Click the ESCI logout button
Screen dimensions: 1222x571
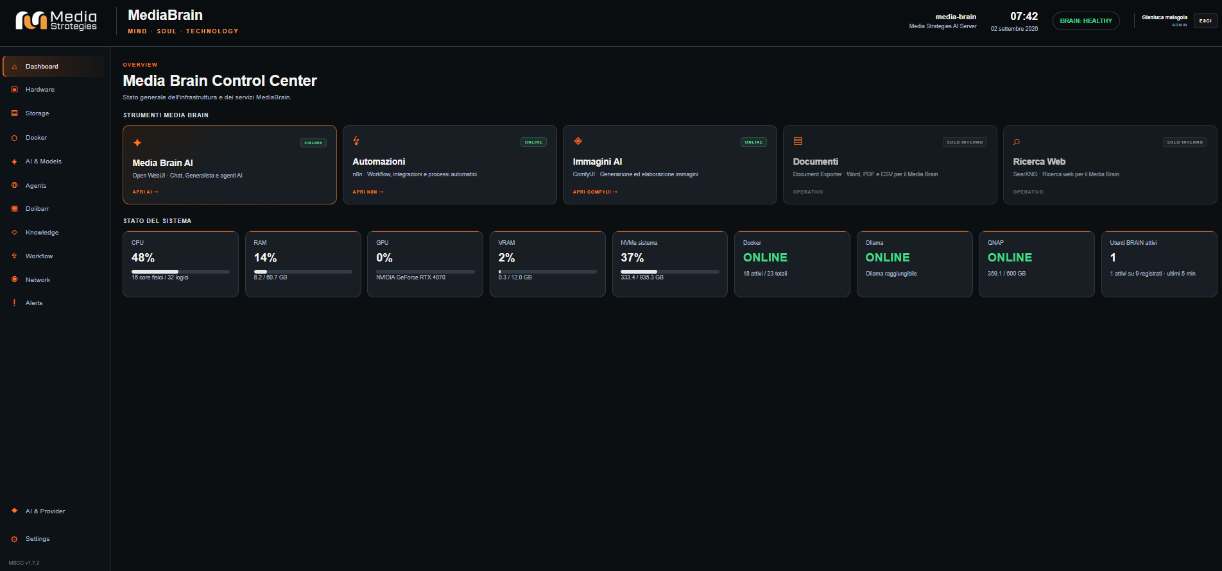point(1205,21)
